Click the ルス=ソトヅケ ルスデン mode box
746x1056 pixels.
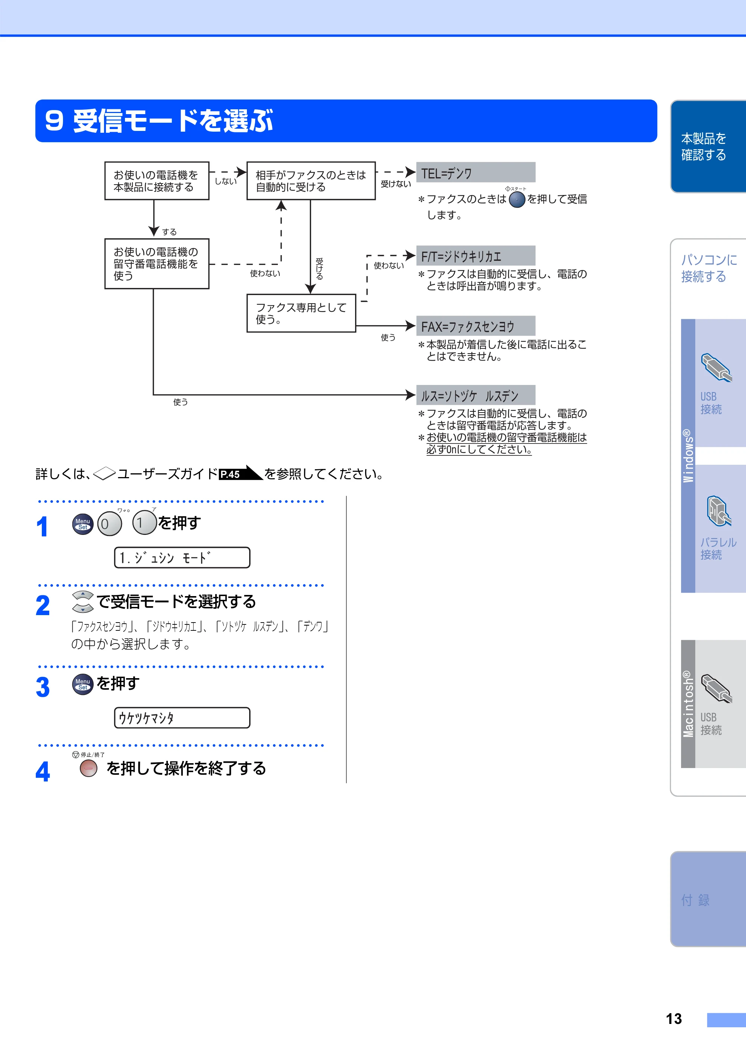coord(476,395)
